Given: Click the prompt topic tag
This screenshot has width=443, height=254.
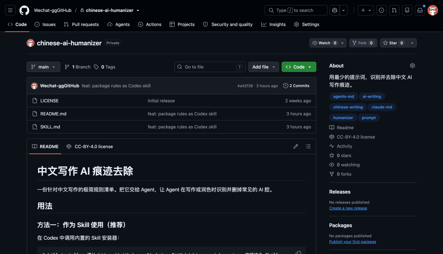Looking at the screenshot, I should point(369,118).
